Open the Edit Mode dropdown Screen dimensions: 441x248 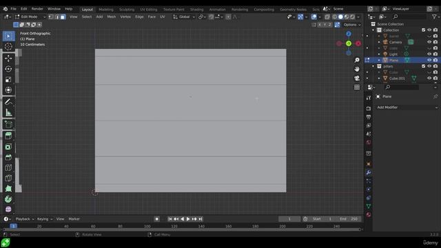click(30, 17)
